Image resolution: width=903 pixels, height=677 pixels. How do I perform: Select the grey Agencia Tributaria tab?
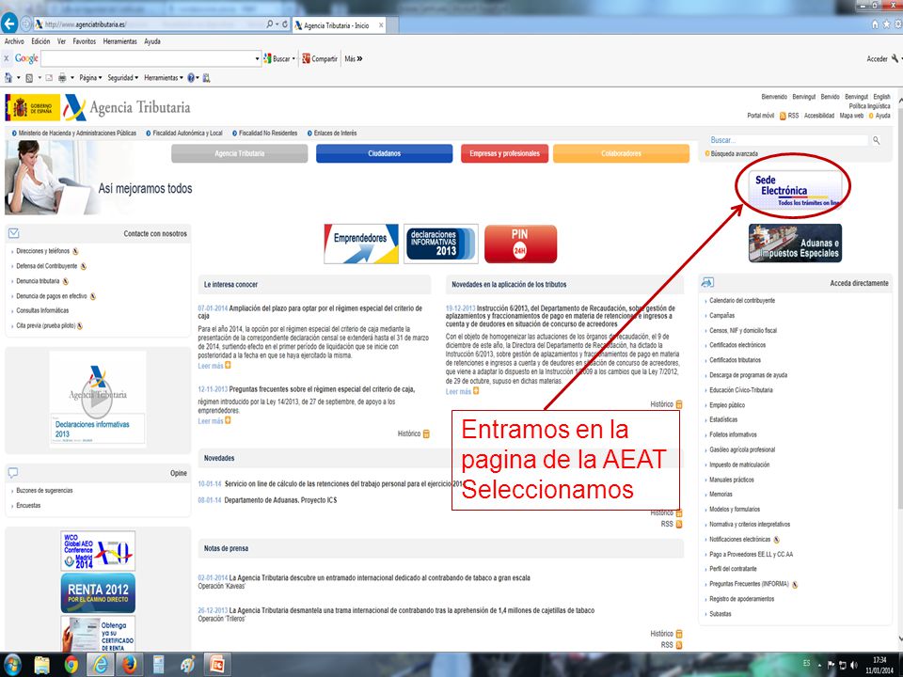click(x=240, y=153)
